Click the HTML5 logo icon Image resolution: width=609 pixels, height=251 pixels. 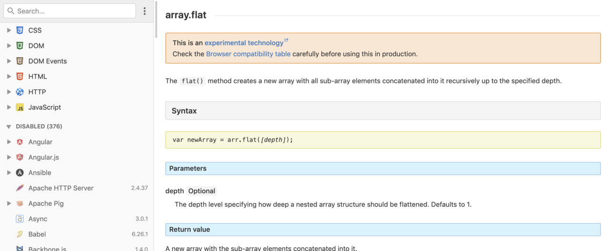pos(20,76)
